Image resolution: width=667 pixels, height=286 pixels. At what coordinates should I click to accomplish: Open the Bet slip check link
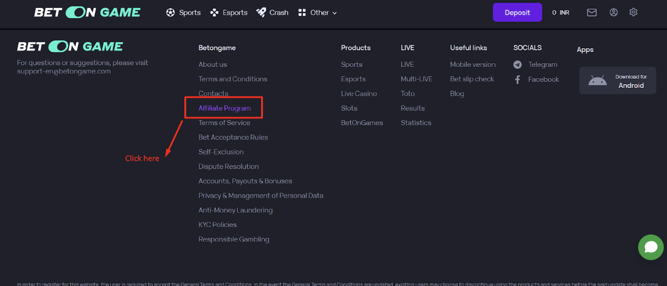point(472,79)
